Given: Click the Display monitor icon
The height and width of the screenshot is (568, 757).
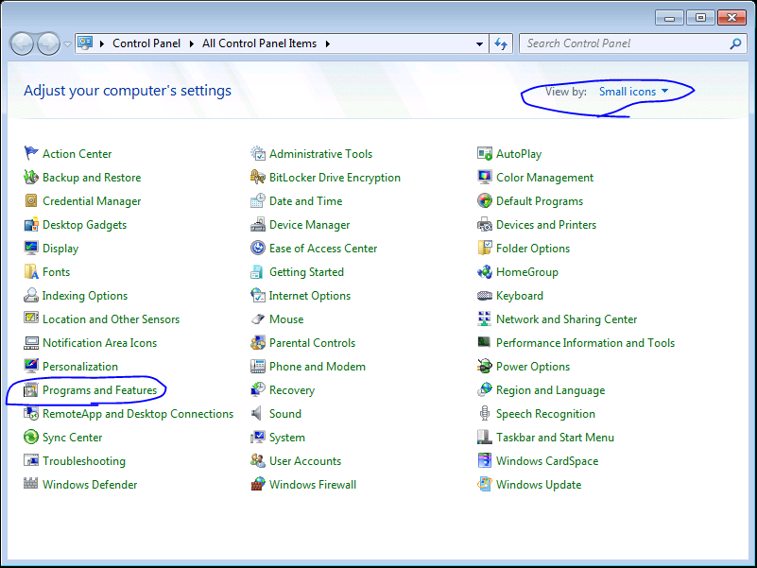Looking at the screenshot, I should (31, 248).
